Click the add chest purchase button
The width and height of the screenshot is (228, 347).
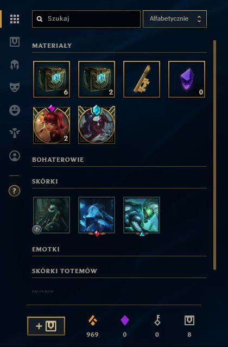(46, 326)
